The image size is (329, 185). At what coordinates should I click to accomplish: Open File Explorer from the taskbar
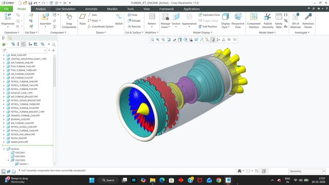click(x=153, y=180)
